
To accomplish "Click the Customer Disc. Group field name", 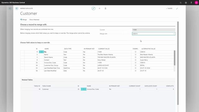I will click(x=51, y=65).
